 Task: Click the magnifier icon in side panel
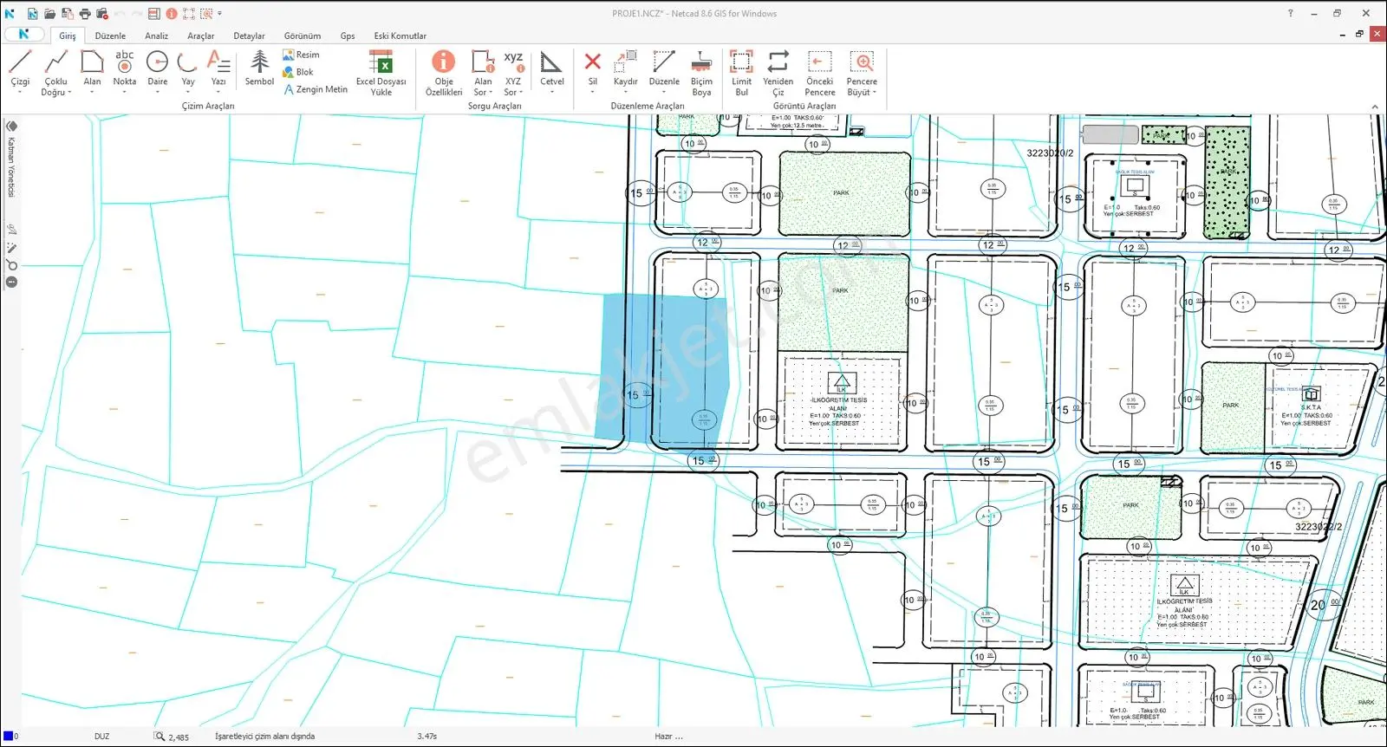point(12,264)
